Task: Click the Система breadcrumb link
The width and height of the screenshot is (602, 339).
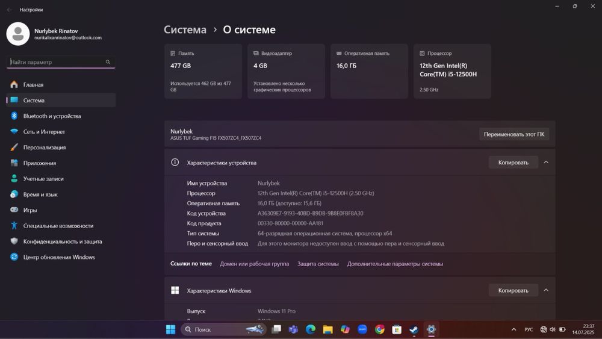Action: [x=185, y=30]
